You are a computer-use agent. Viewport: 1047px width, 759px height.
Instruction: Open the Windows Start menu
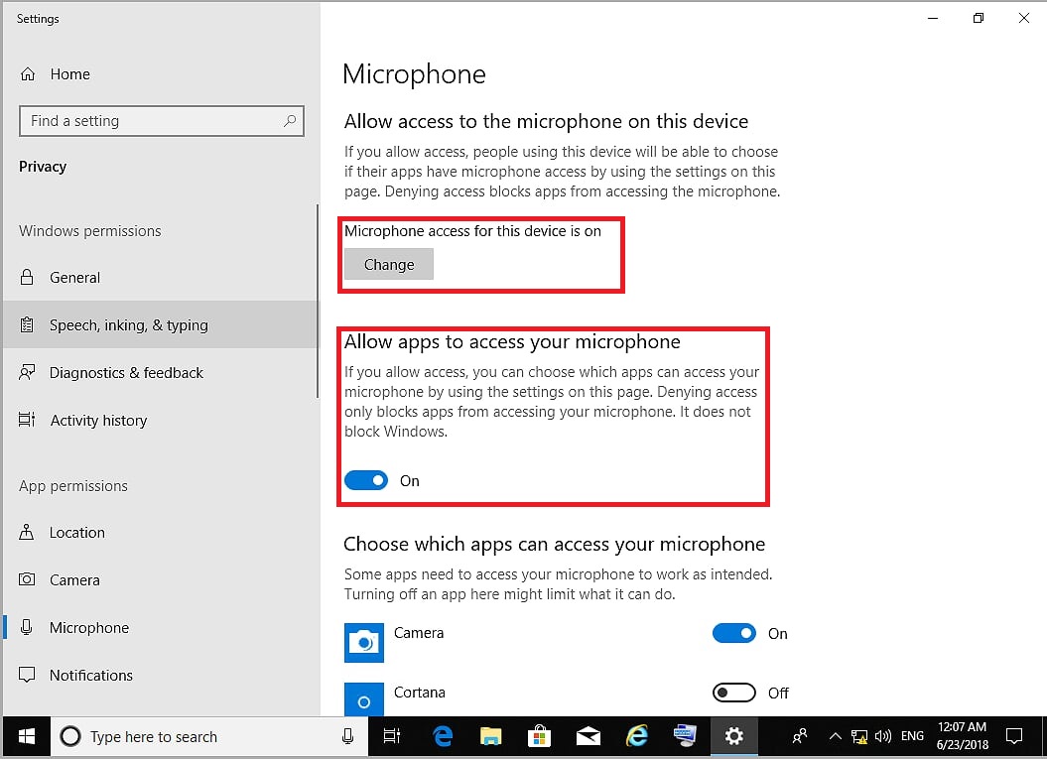[x=27, y=736]
